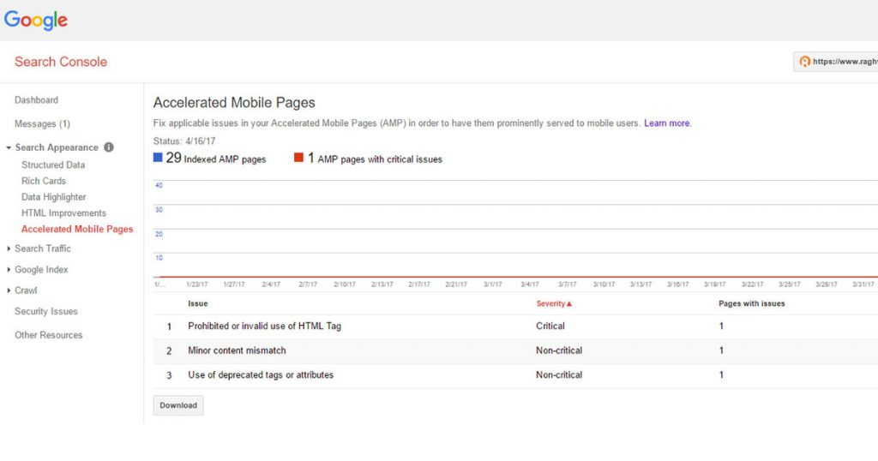Screen dimensions: 878x461
Task: Open Messages (1) in sidebar
Action: pos(43,123)
